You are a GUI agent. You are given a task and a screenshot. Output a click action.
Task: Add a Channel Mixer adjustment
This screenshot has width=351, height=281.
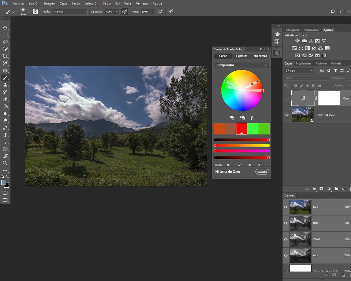point(320,48)
